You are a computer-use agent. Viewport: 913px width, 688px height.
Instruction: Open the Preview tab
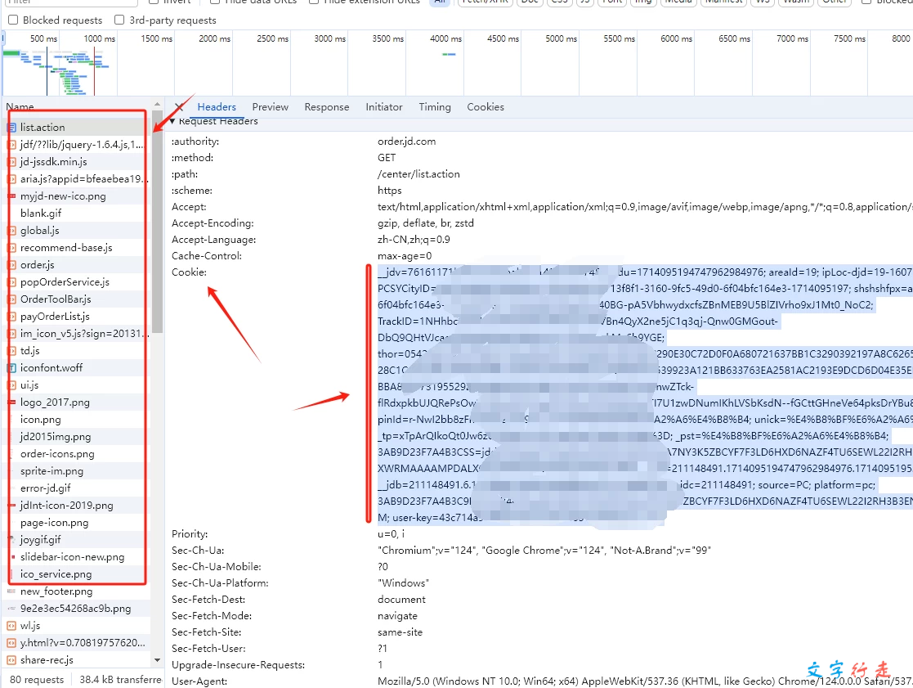click(x=271, y=106)
